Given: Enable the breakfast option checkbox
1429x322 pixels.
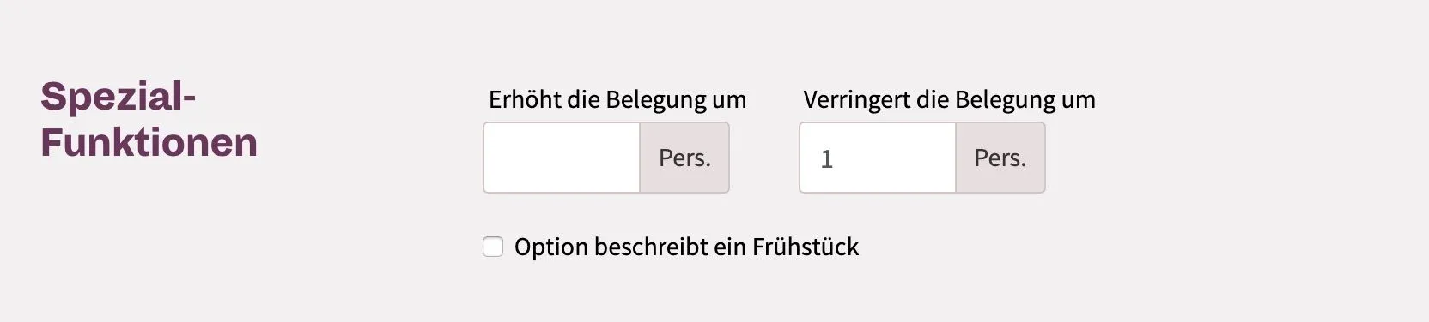Looking at the screenshot, I should (493, 247).
